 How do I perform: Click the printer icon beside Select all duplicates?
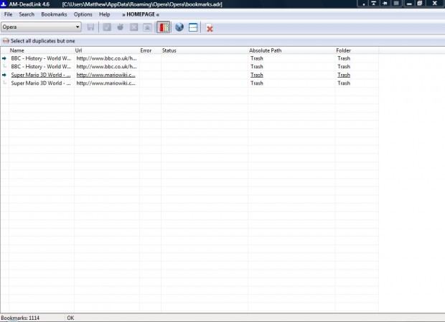pos(6,41)
